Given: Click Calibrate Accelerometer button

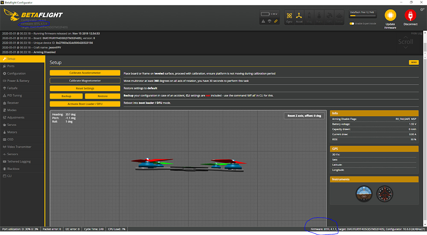Looking at the screenshot, I should coord(85,73).
